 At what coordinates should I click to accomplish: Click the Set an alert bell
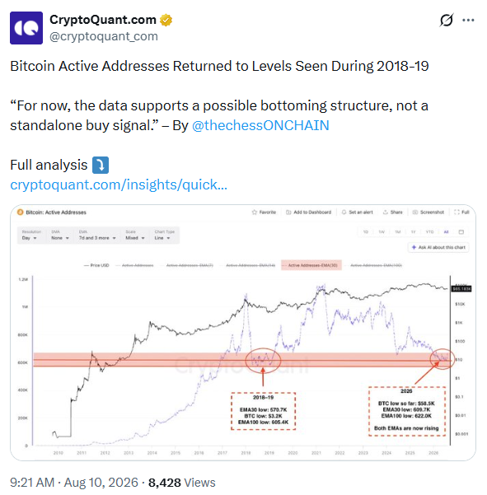click(x=344, y=212)
